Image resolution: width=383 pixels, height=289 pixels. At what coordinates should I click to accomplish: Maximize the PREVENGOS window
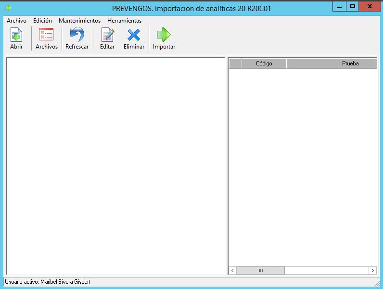[x=352, y=6]
